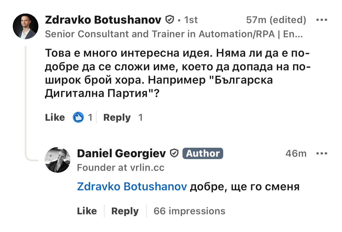Open Daniel Georgiev's profile photo
342x232 pixels.
[58, 160]
